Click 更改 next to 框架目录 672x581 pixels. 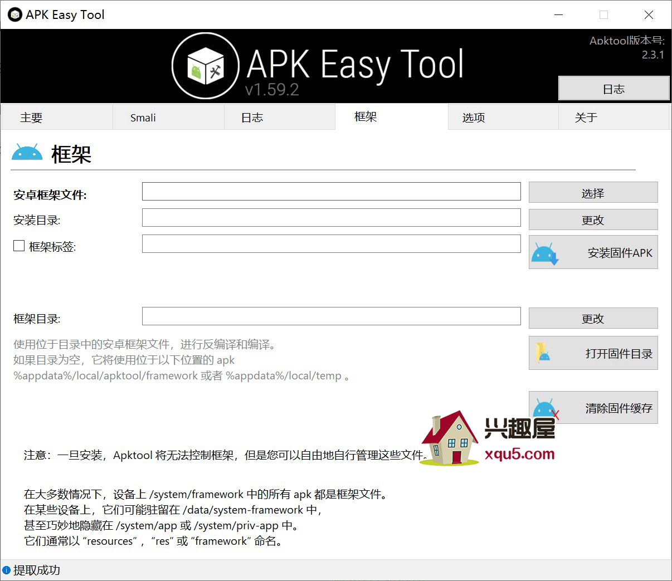tap(593, 318)
